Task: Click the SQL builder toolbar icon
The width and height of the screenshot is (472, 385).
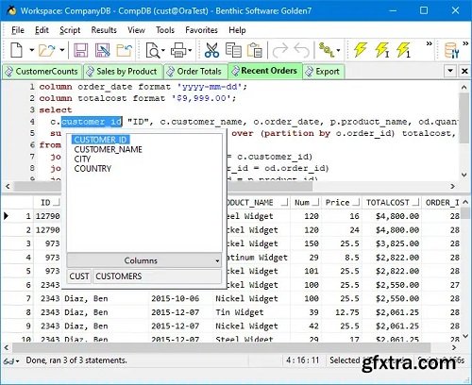Action: click(327, 50)
